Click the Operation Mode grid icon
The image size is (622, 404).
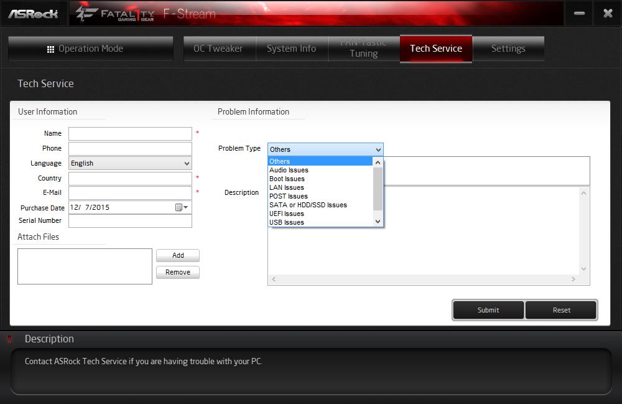coord(50,49)
